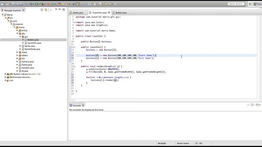The height and width of the screenshot is (147, 262).
Task: Click the New Java Package icon
Action: tap(48, 4)
